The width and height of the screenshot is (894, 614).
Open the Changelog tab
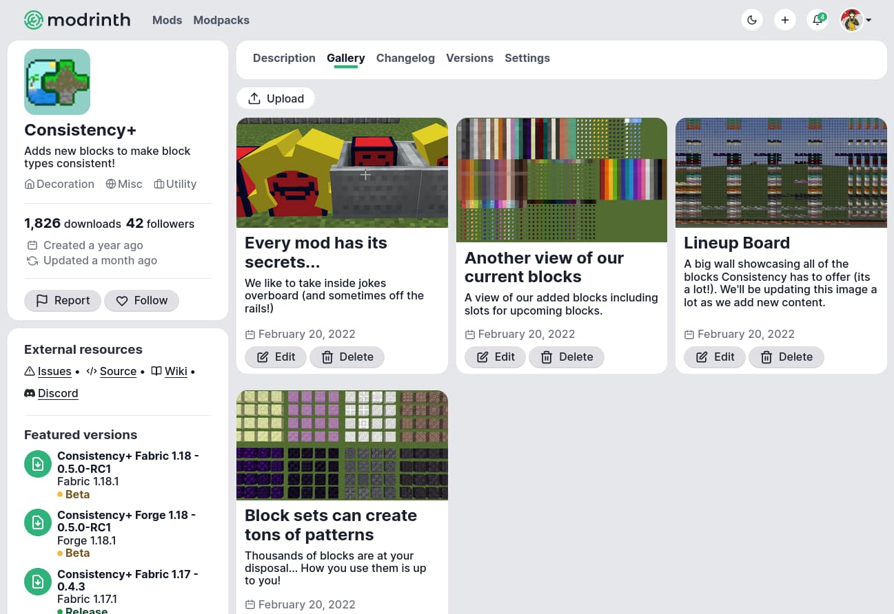tap(405, 58)
